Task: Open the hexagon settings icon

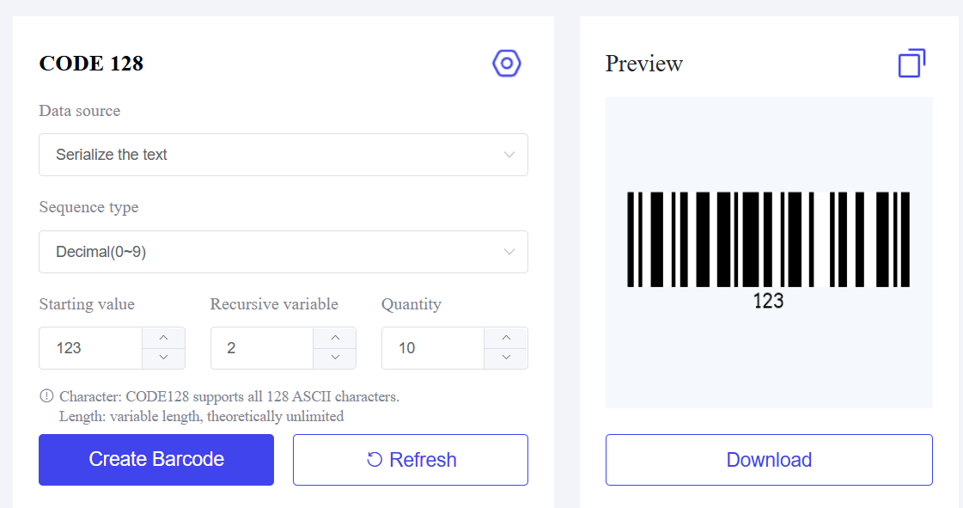Action: [507, 63]
